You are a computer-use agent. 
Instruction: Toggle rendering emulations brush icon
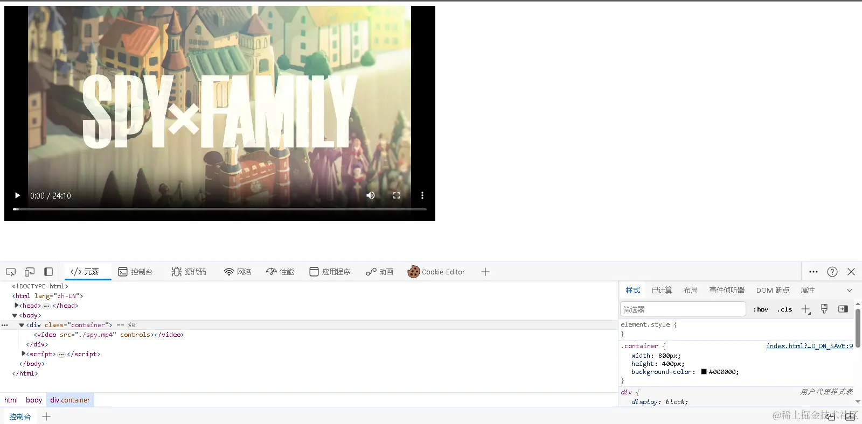click(x=824, y=309)
